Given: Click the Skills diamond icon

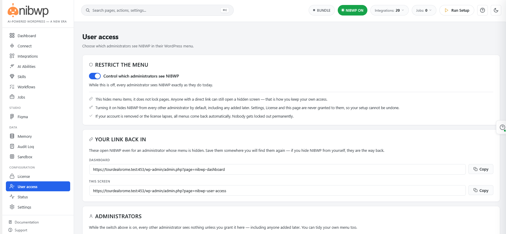Looking at the screenshot, I should 12,76.
